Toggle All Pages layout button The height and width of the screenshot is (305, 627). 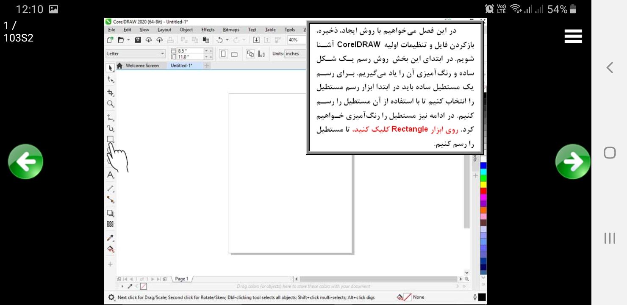tap(250, 54)
